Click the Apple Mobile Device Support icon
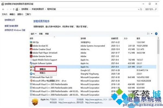This screenshot has width=163, height=108. [31, 60]
